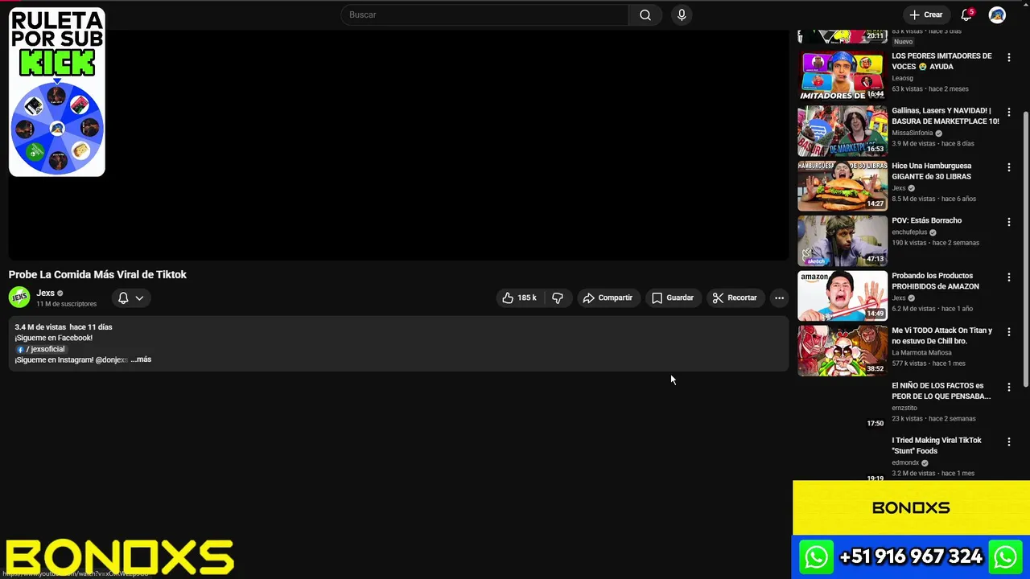
Task: Open options for Me Vi TODO Attack On Titan
Action: (1008, 331)
